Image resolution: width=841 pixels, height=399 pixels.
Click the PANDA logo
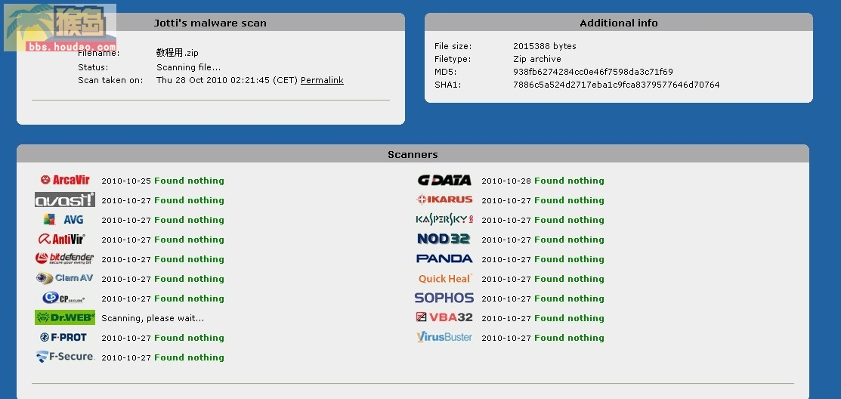tap(444, 258)
